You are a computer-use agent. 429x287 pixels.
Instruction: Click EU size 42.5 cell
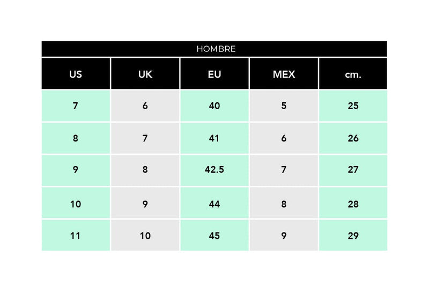click(214, 170)
